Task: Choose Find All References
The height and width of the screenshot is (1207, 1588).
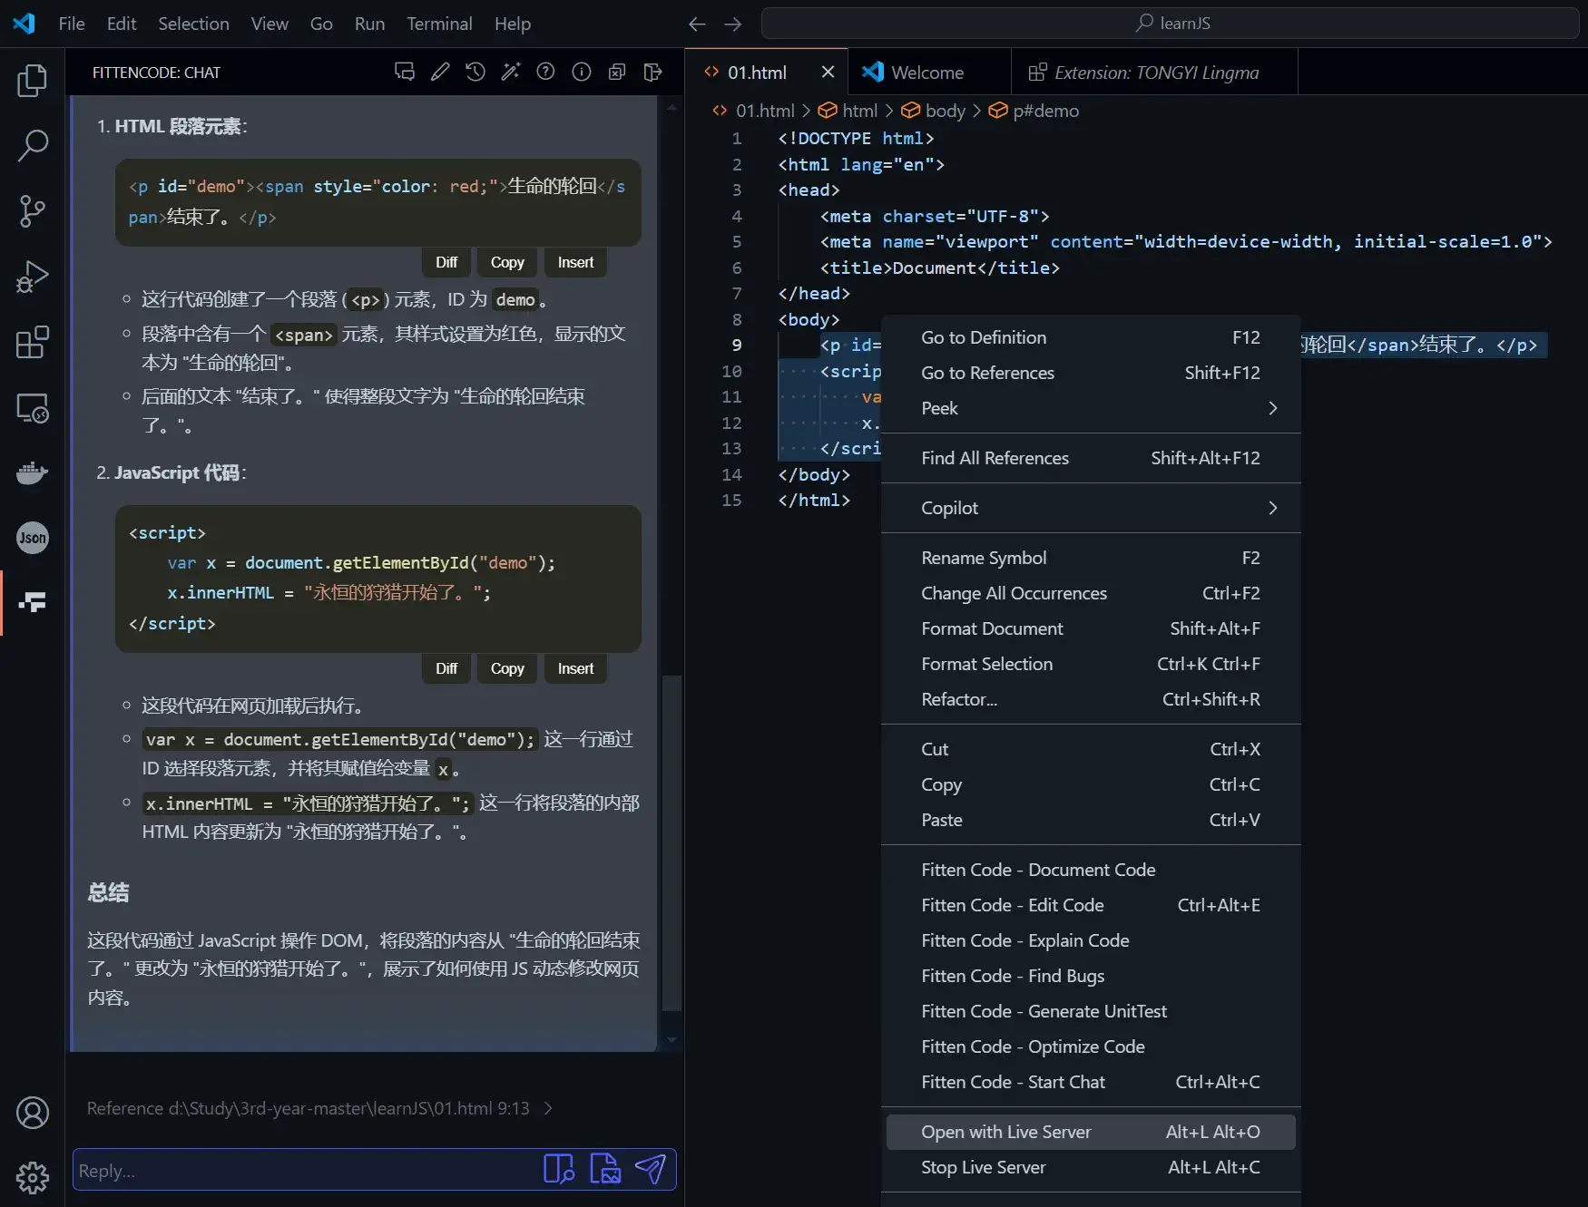Action: 1091,458
